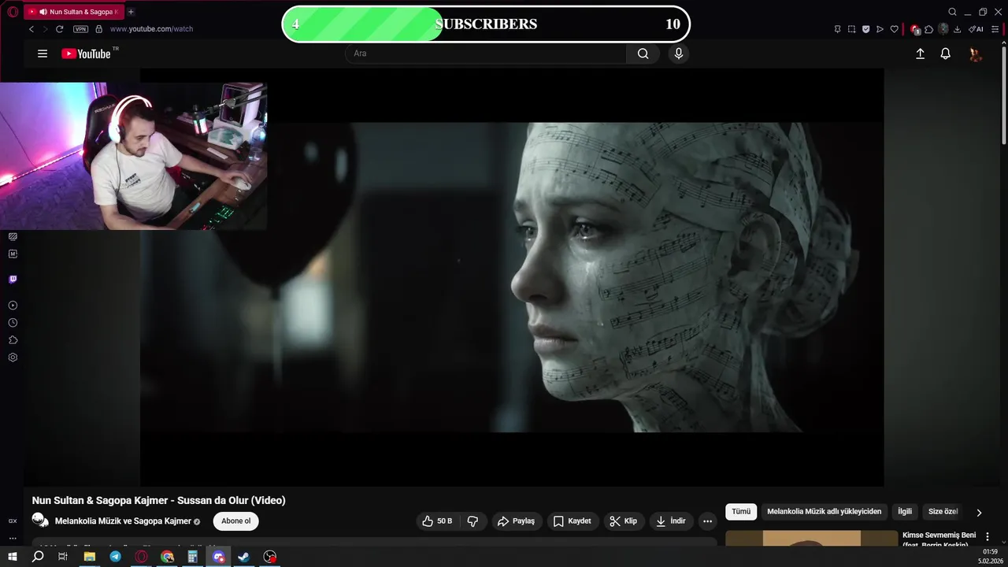Go forward to the next page
The image size is (1008, 567).
45,29
